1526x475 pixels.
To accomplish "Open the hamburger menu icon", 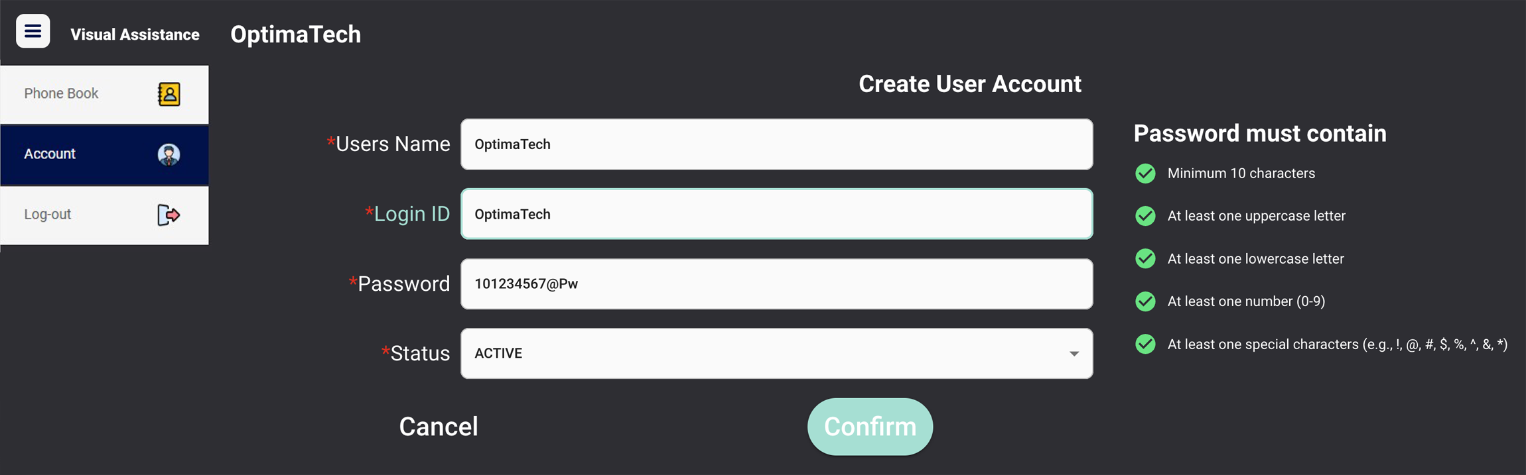I will (x=33, y=31).
